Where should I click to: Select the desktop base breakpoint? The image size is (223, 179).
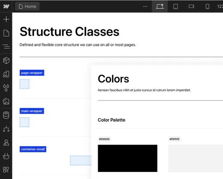(160, 6)
